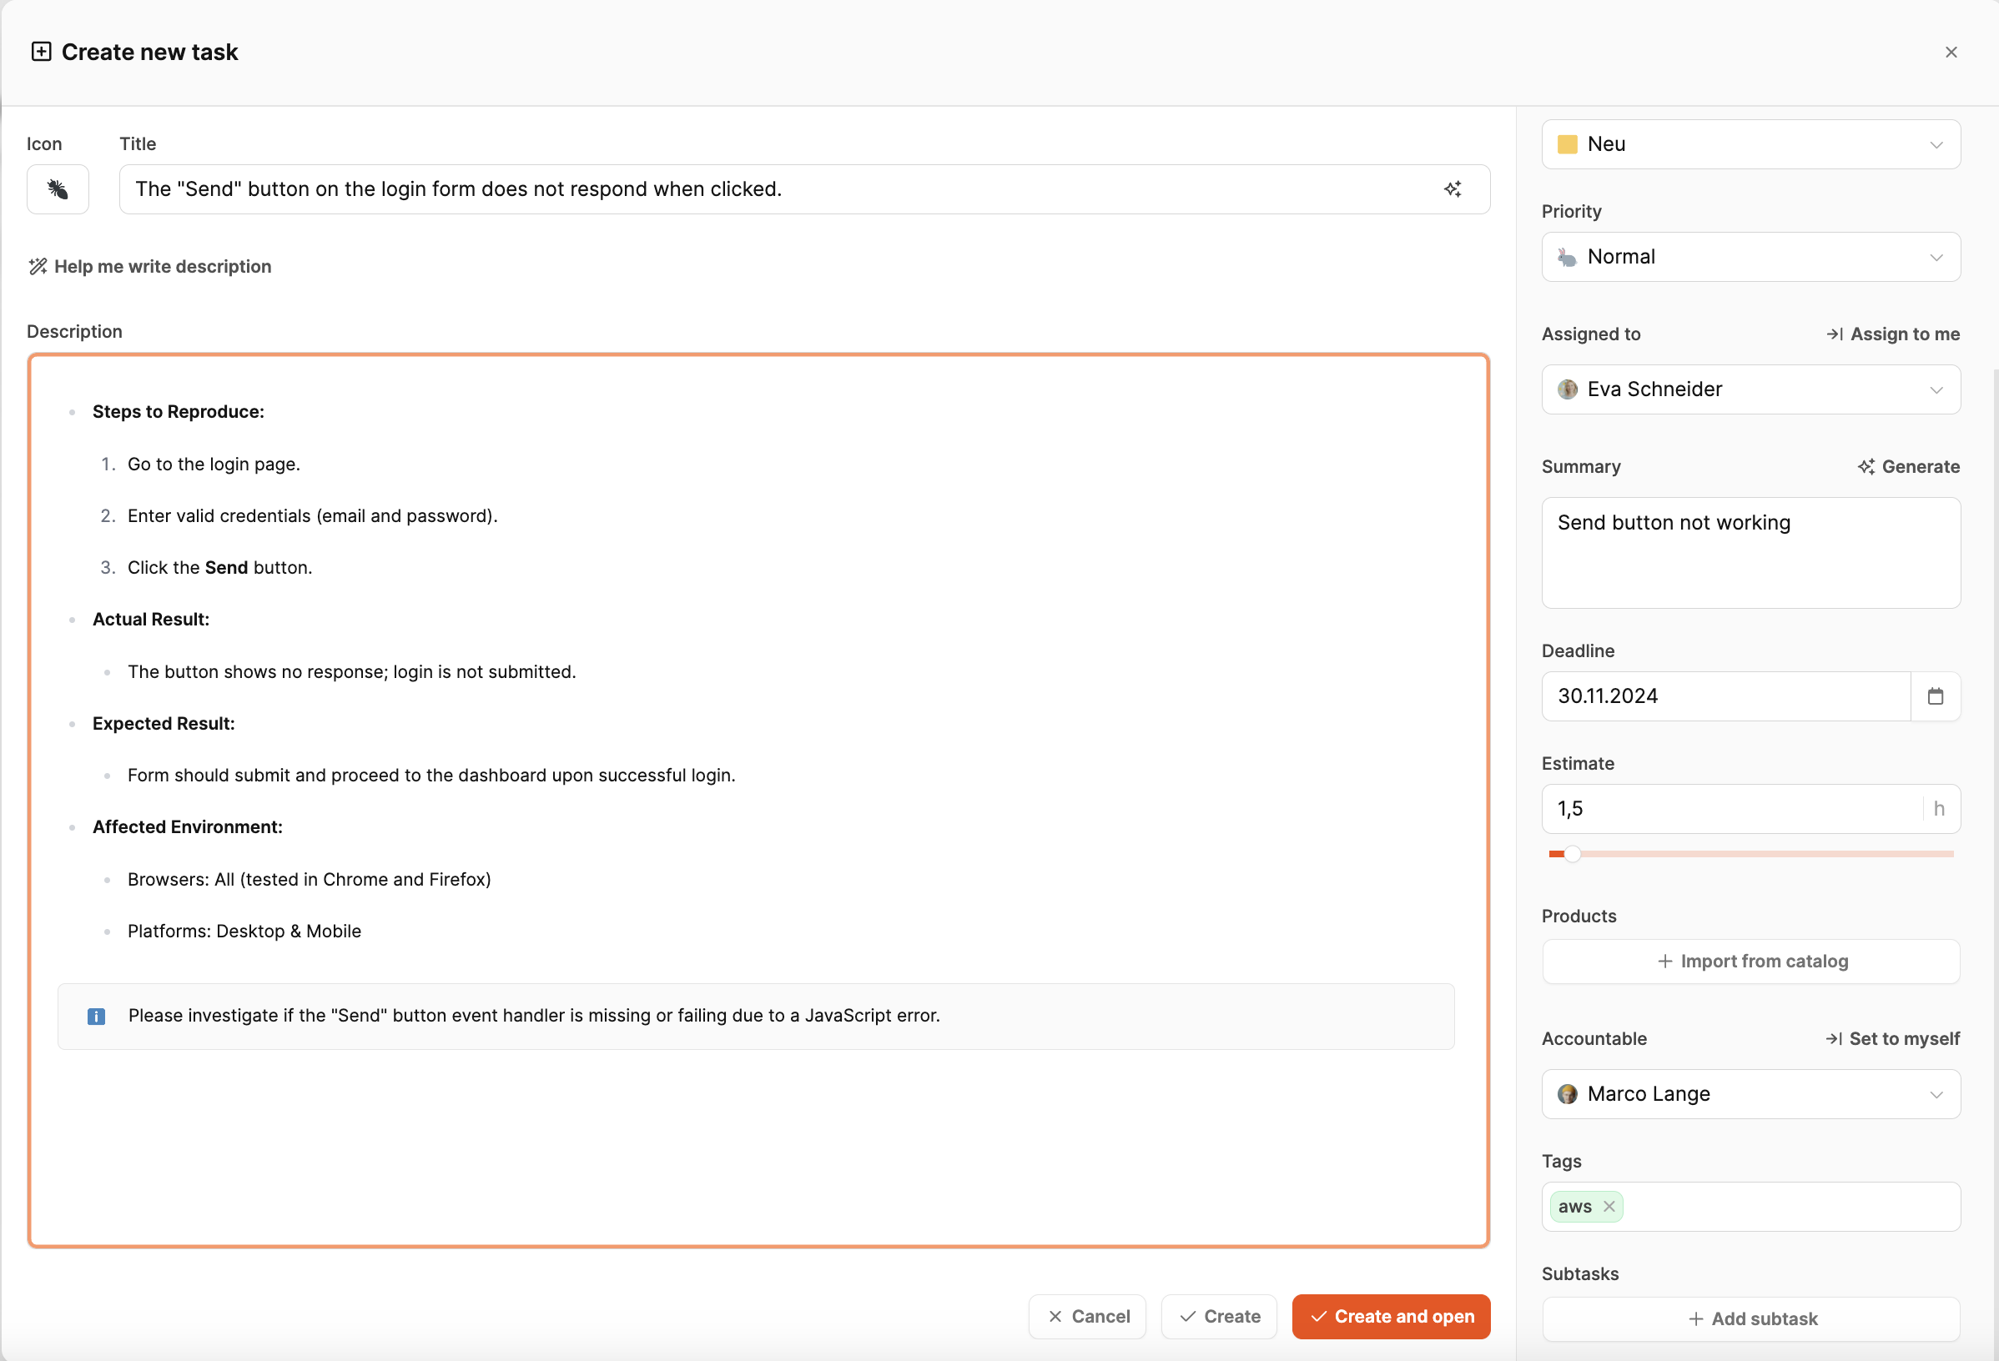
Task: Open the deadline calendar picker icon
Action: coord(1936,696)
